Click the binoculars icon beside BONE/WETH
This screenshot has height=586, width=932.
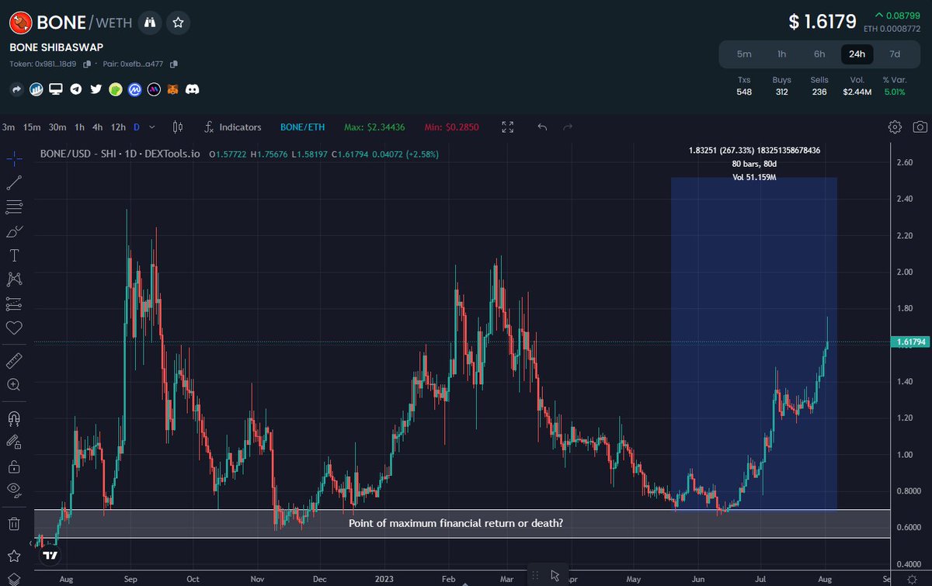coord(150,23)
